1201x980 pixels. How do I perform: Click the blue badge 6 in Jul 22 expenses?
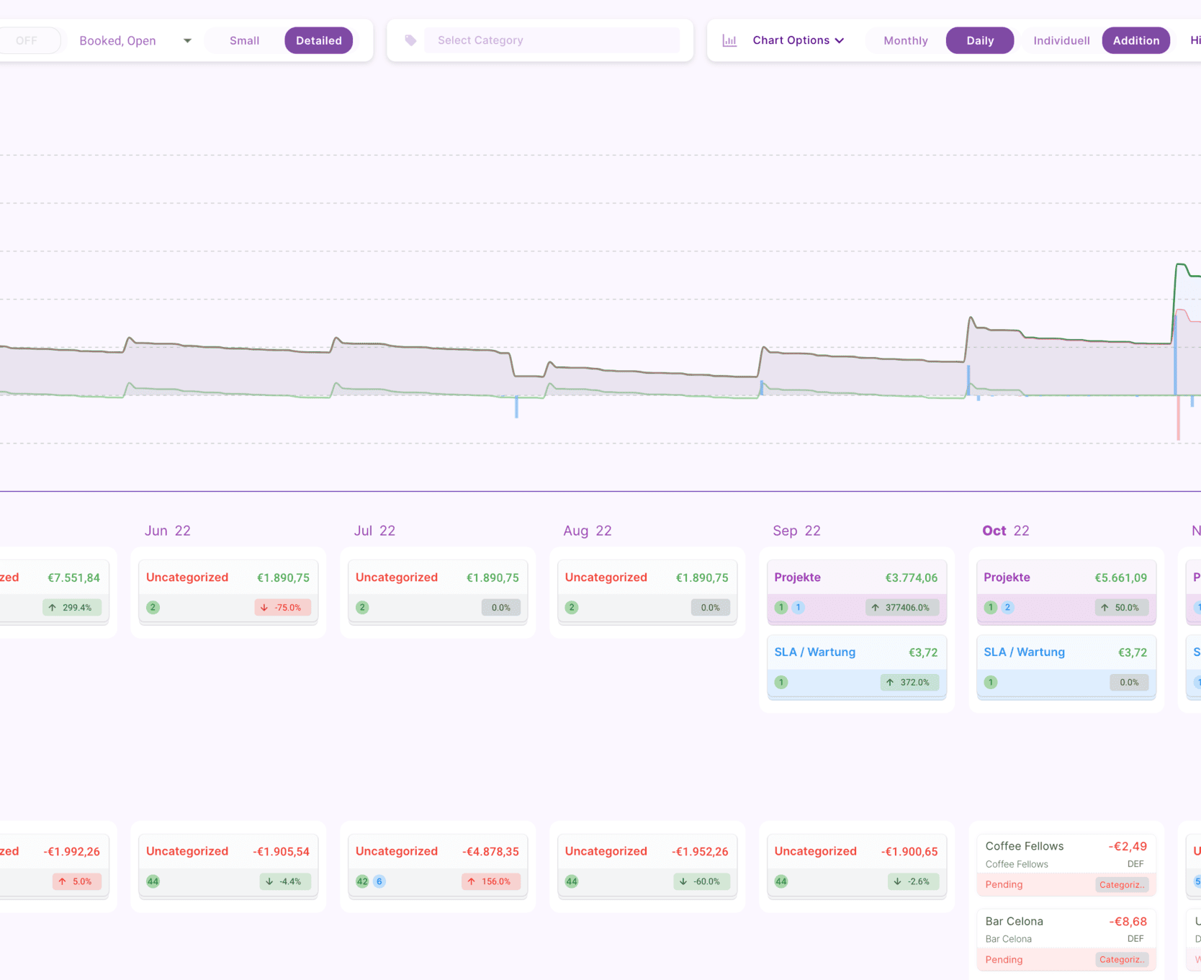[x=379, y=881]
